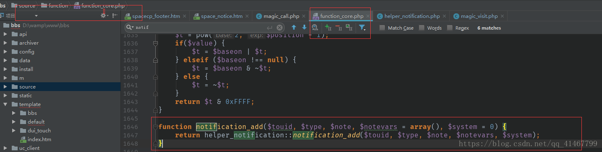The height and width of the screenshot is (152, 602).
Task: Open project panel gear settings
Action: coord(104,15)
